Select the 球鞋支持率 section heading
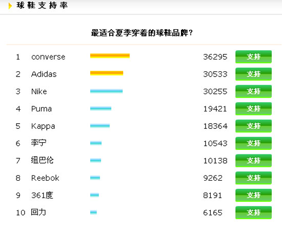This screenshot has height=231, width=282. (x=42, y=6)
